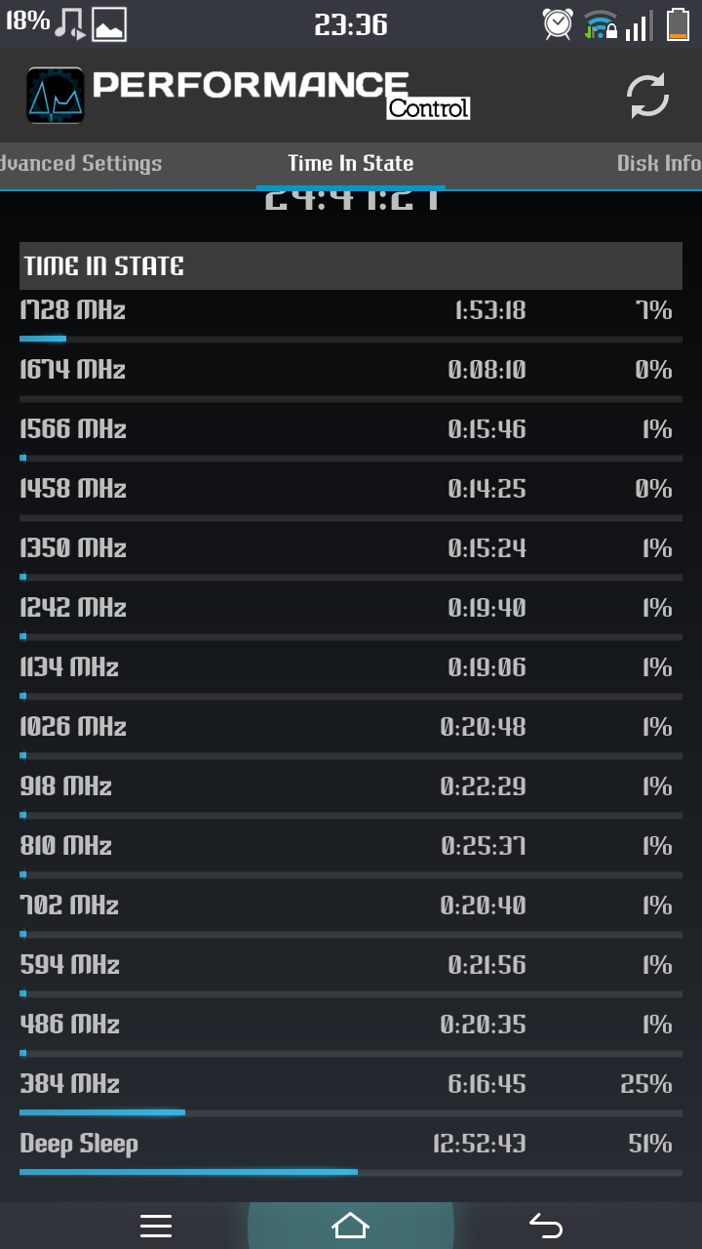This screenshot has width=702, height=1249.
Task: Tap the music note notification icon
Action: [70, 23]
